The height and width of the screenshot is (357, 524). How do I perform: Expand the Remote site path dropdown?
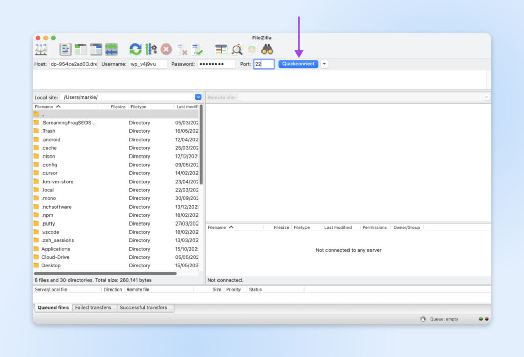(x=486, y=97)
